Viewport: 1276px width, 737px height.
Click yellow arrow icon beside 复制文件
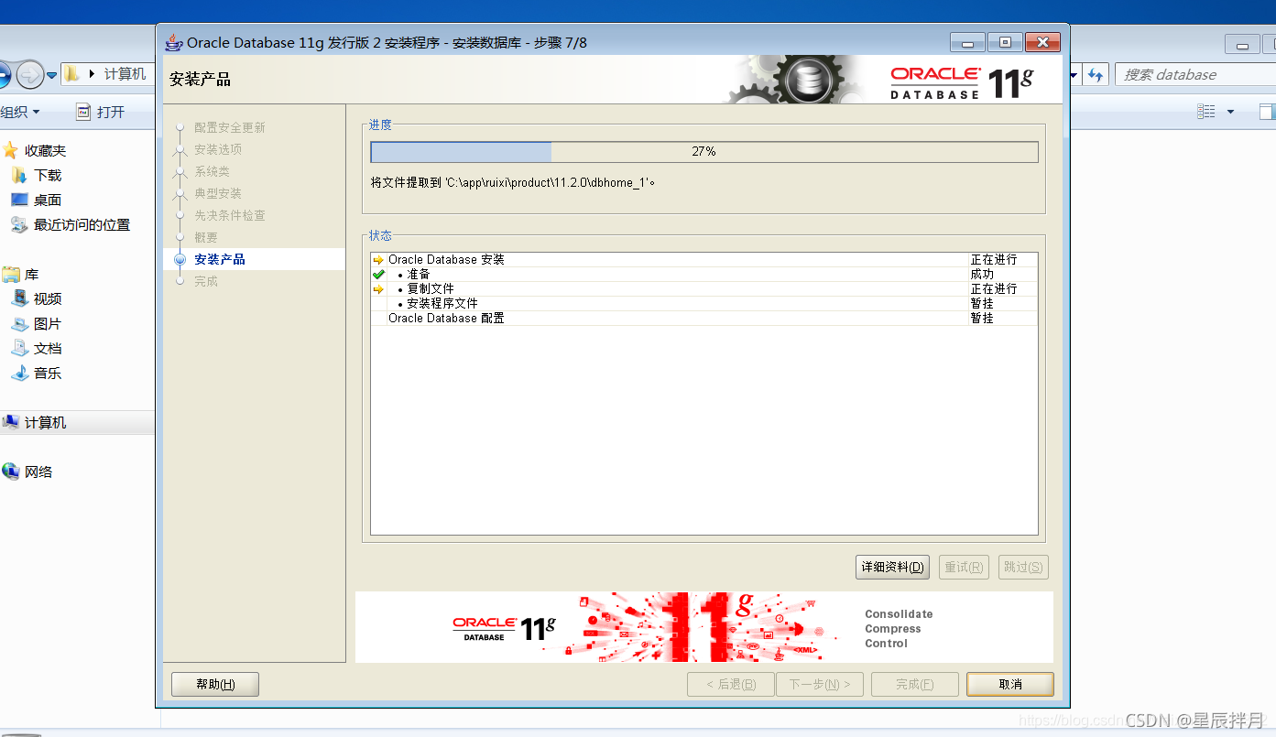(378, 289)
